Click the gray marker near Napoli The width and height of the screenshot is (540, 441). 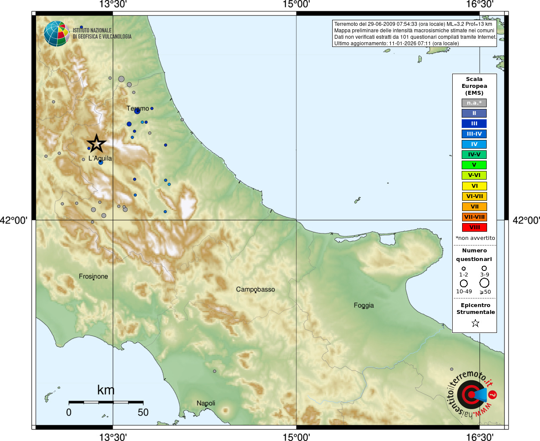click(215, 371)
